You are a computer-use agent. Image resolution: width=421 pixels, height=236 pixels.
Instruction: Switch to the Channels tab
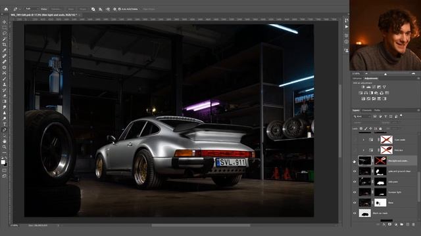367,110
